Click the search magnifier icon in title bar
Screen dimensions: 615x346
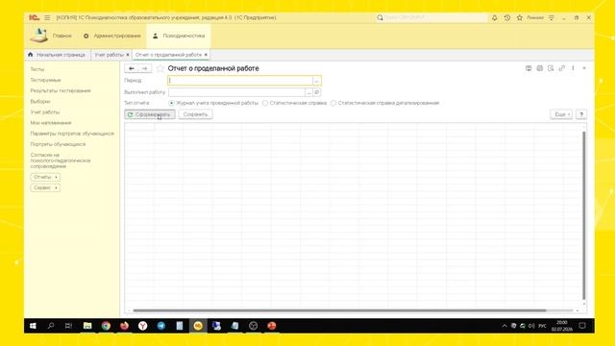coord(380,17)
